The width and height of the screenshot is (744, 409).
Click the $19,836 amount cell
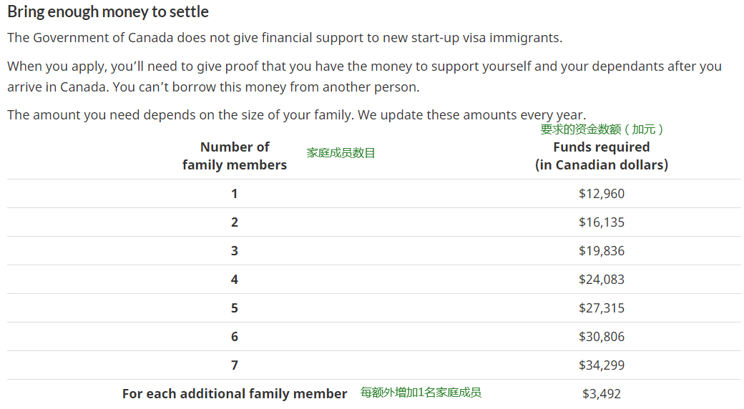[601, 250]
